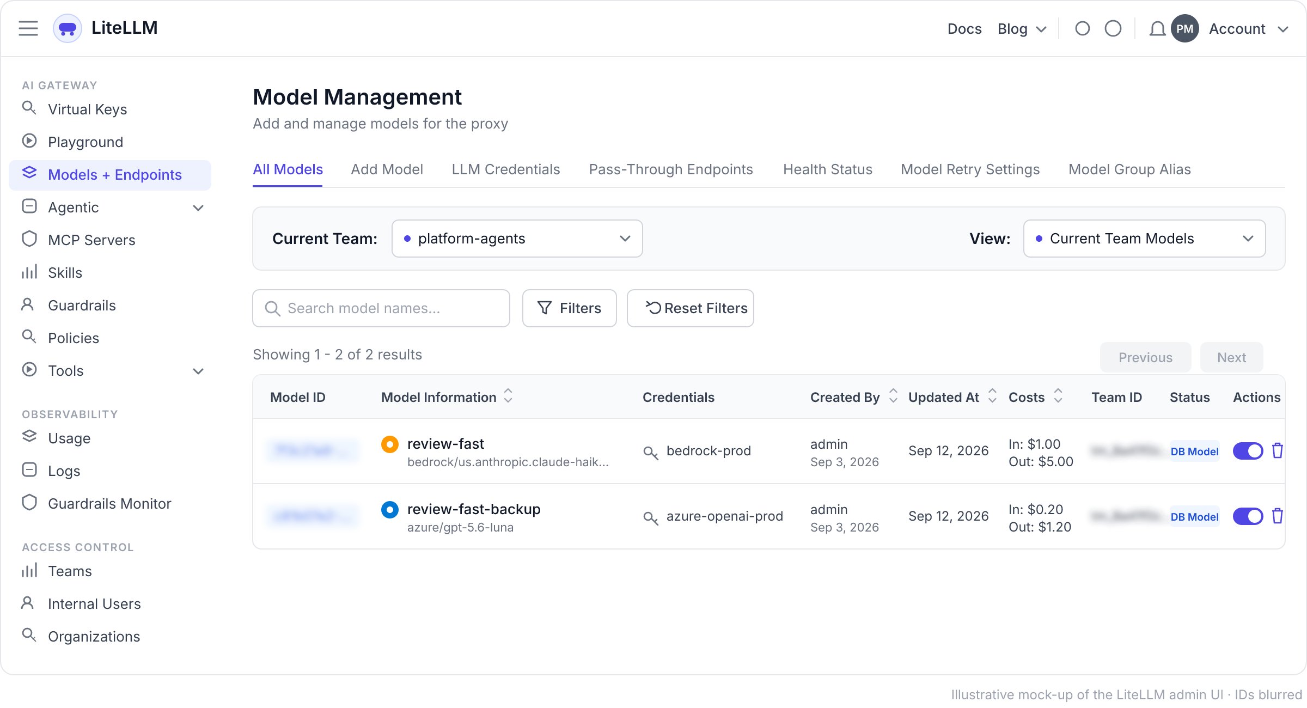1307x708 pixels.
Task: Click the LiteLLM logo icon
Action: (68, 28)
